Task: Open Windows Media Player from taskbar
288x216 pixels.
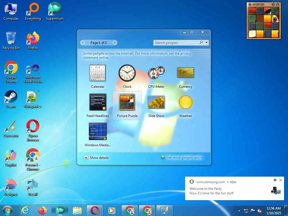Action: point(112,210)
